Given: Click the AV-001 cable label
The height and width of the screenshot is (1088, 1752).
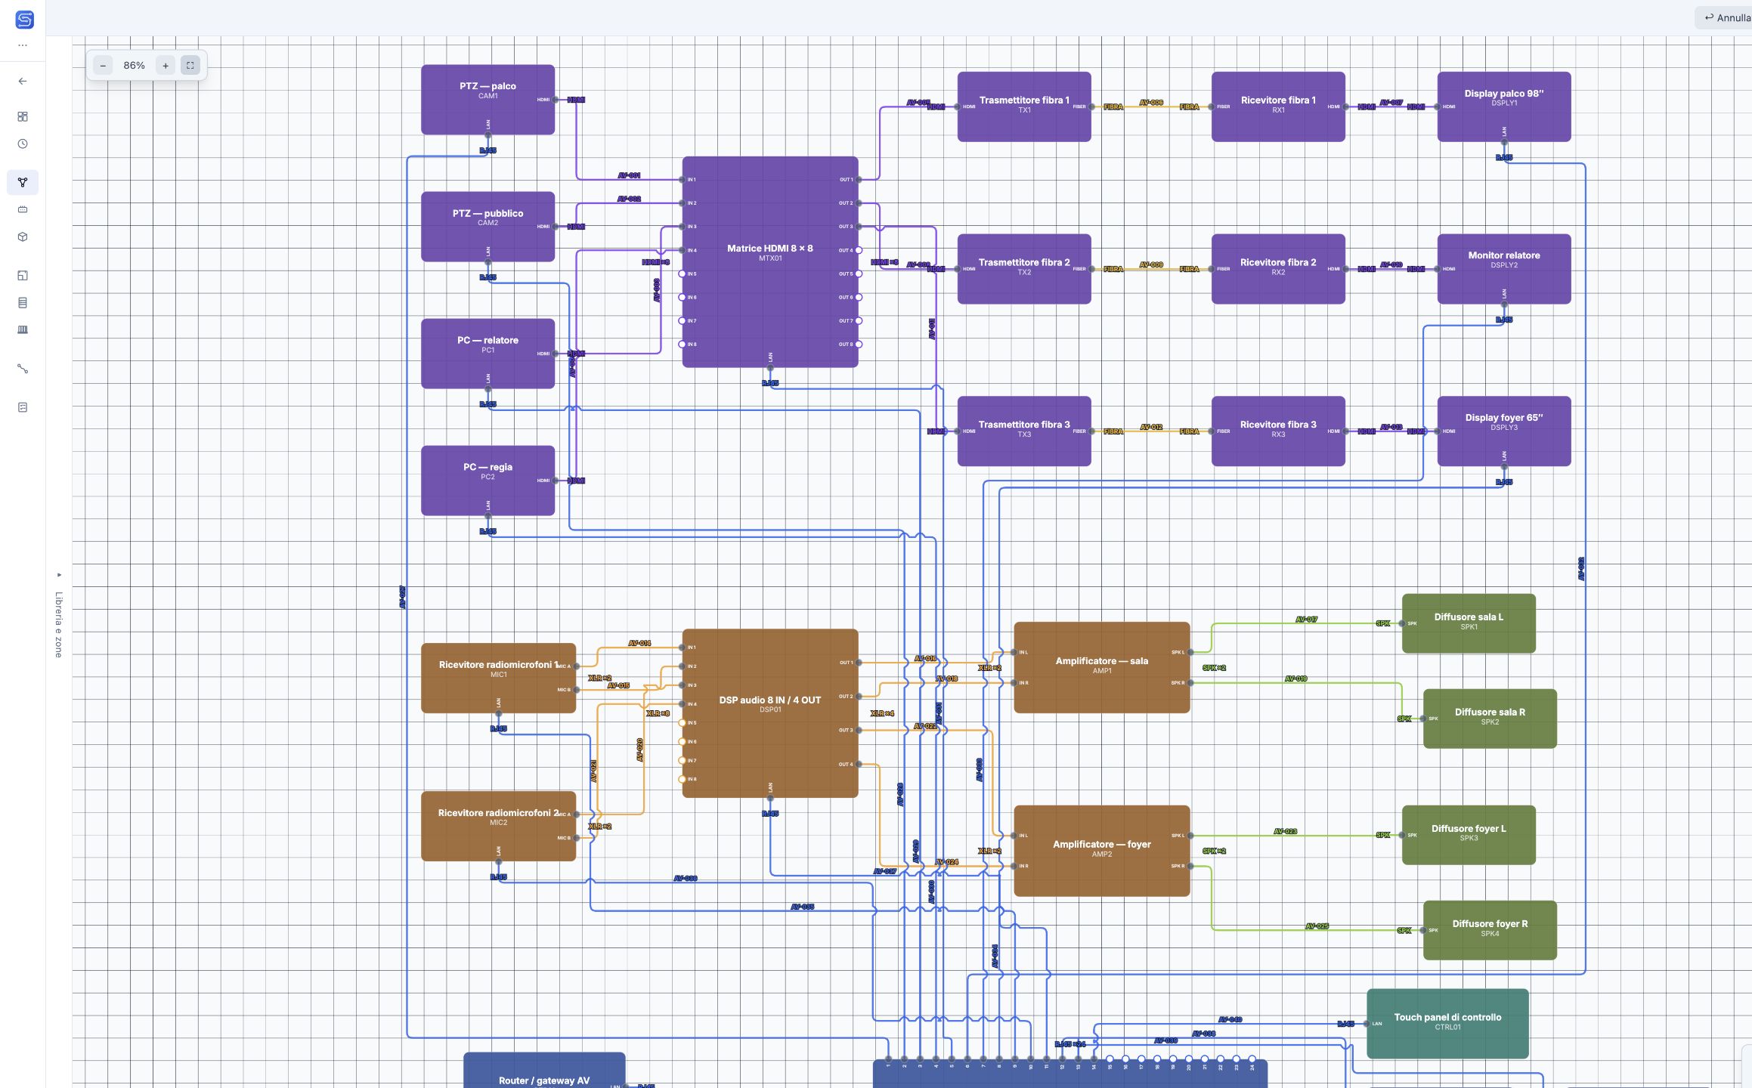Looking at the screenshot, I should (629, 175).
